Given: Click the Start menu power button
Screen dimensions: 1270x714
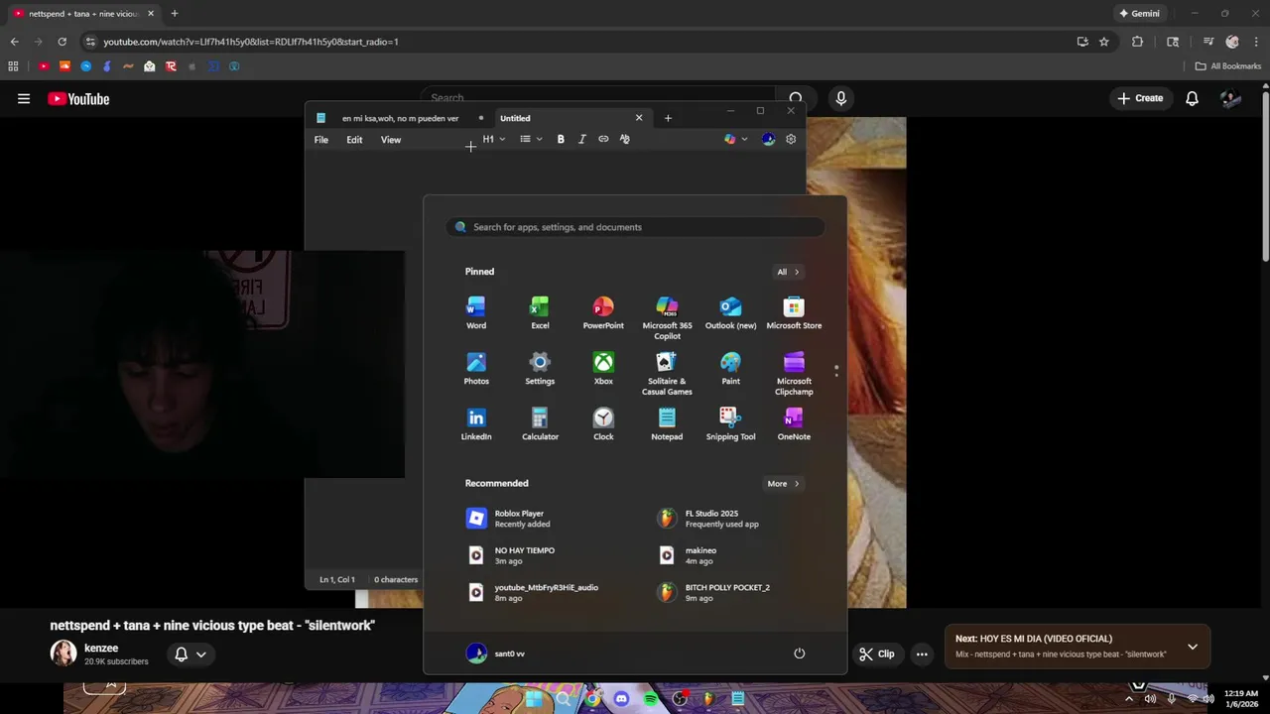Looking at the screenshot, I should pyautogui.click(x=799, y=654).
